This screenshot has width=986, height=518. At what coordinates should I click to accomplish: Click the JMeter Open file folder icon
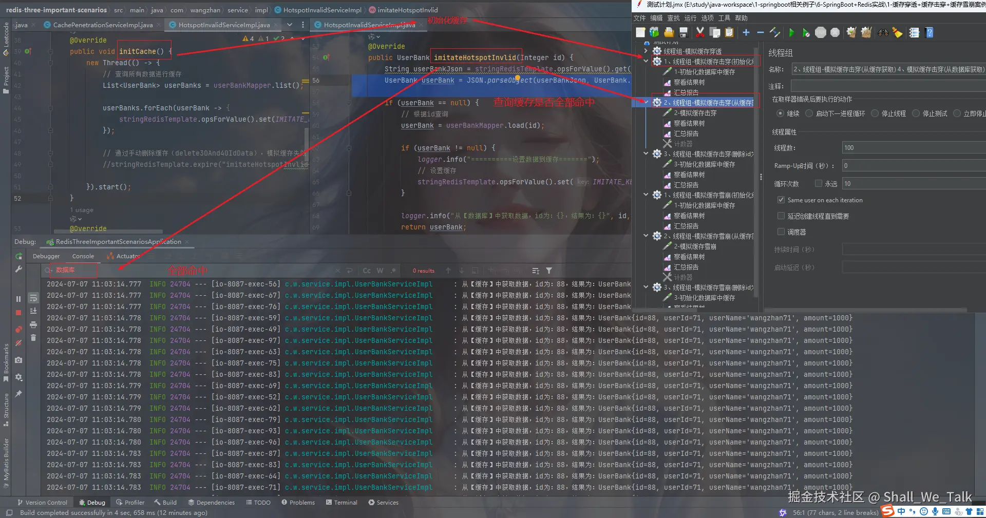pos(668,32)
